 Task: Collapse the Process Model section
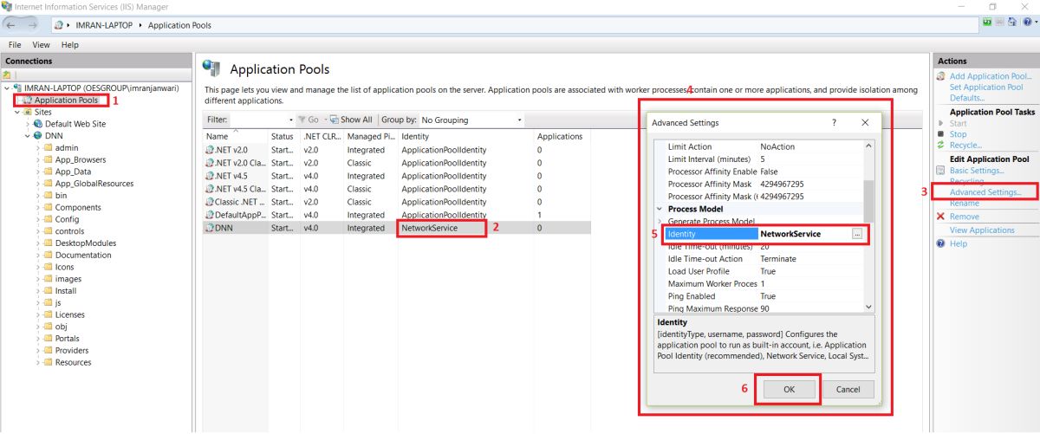coord(660,209)
